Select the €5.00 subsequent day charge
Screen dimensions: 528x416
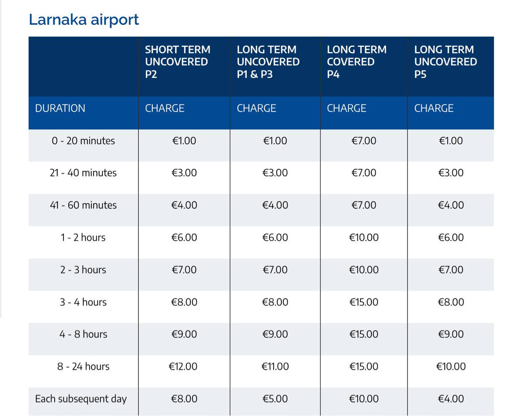click(275, 399)
